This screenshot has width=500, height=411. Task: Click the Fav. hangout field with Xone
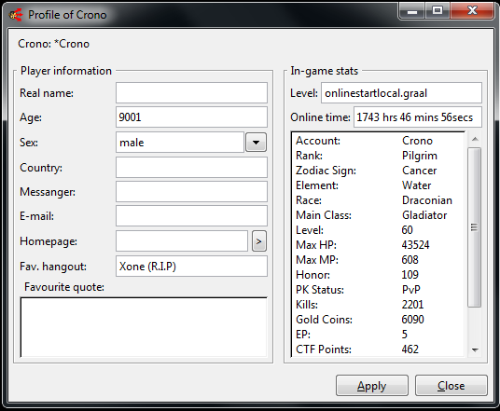tap(191, 266)
